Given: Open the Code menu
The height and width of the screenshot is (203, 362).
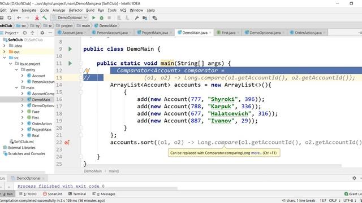Looking at the screenshot, I should click(x=44, y=10).
